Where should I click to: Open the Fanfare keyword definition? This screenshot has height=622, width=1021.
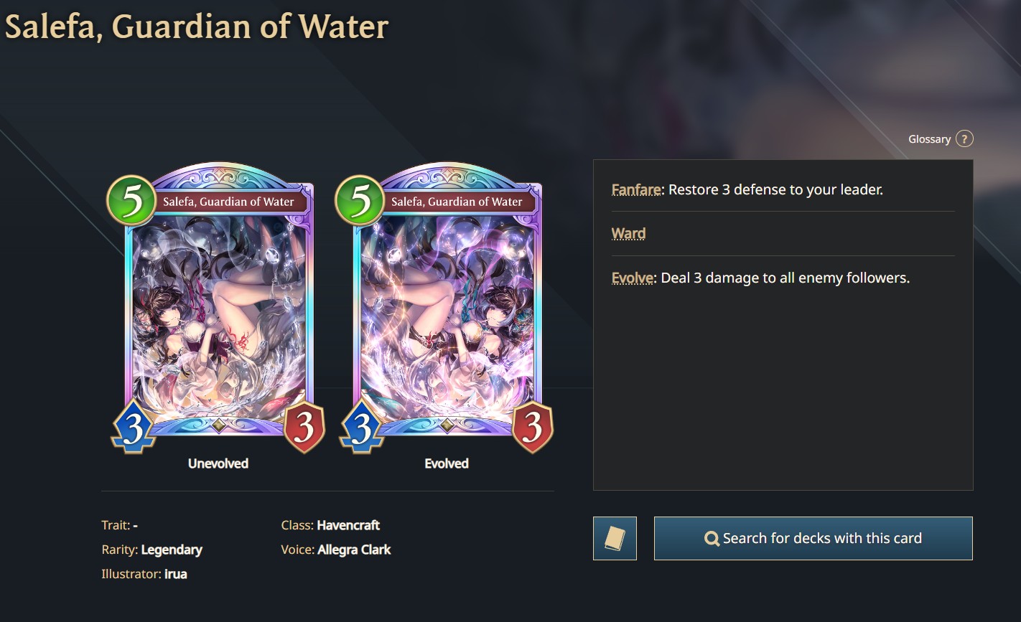tap(636, 189)
